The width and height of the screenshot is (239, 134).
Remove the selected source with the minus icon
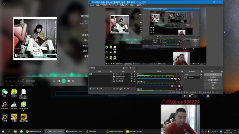pyautogui.click(x=117, y=89)
